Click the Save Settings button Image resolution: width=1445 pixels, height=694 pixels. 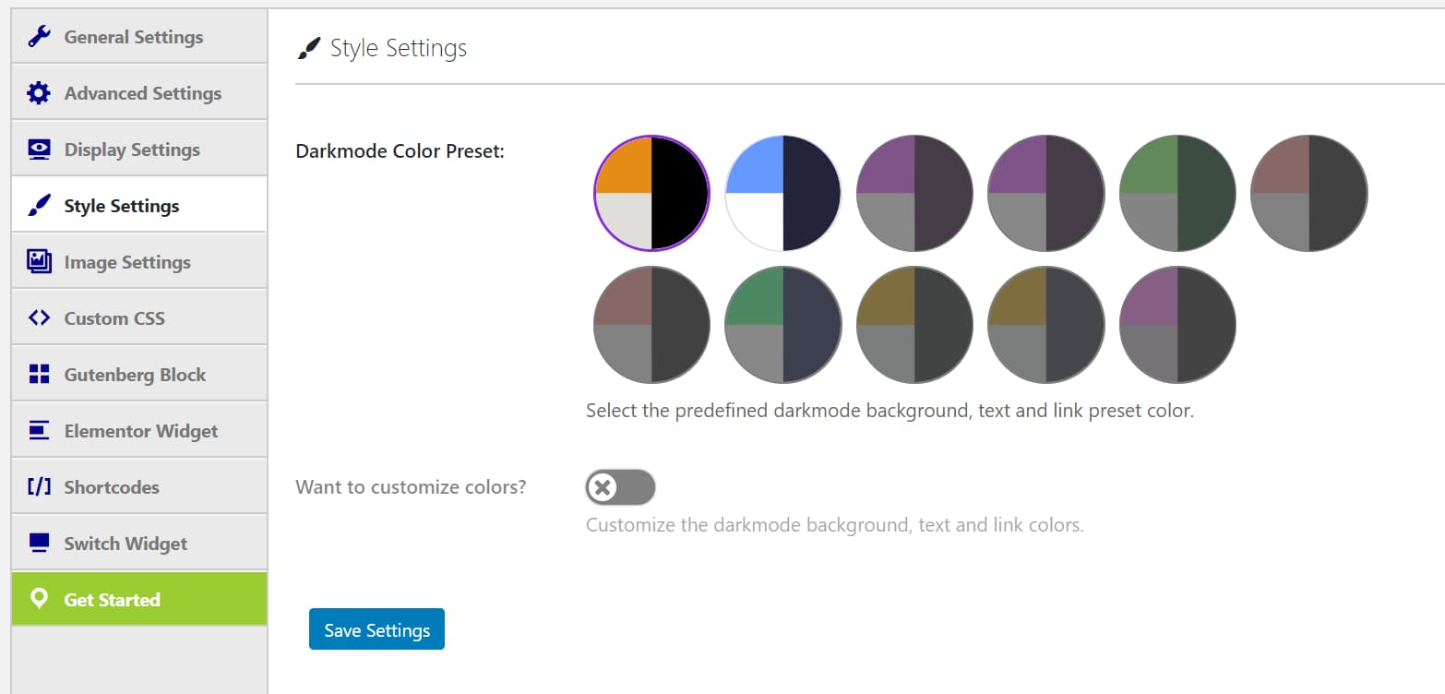point(376,629)
